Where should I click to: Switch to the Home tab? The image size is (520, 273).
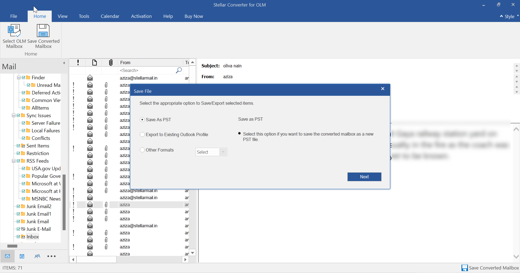point(40,16)
